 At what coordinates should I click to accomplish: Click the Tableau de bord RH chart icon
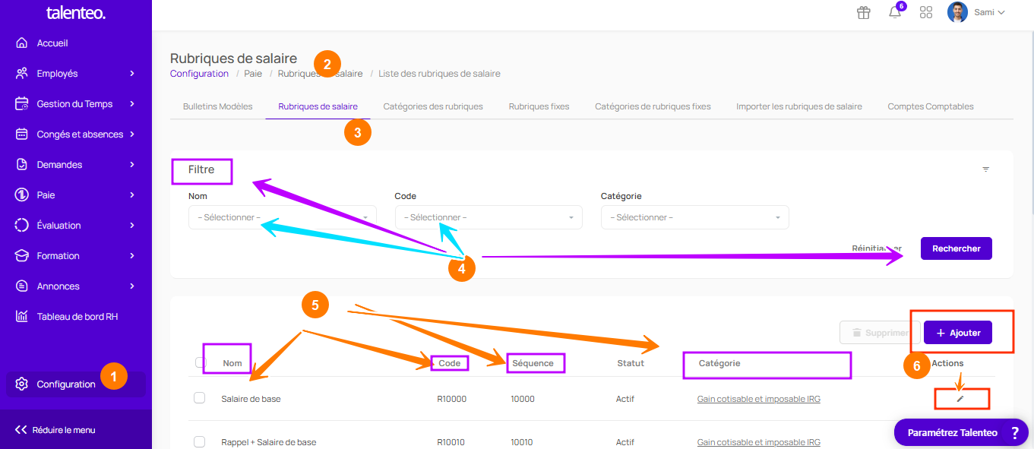(22, 316)
